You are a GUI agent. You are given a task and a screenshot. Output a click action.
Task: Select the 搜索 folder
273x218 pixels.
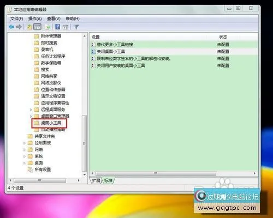(41, 69)
